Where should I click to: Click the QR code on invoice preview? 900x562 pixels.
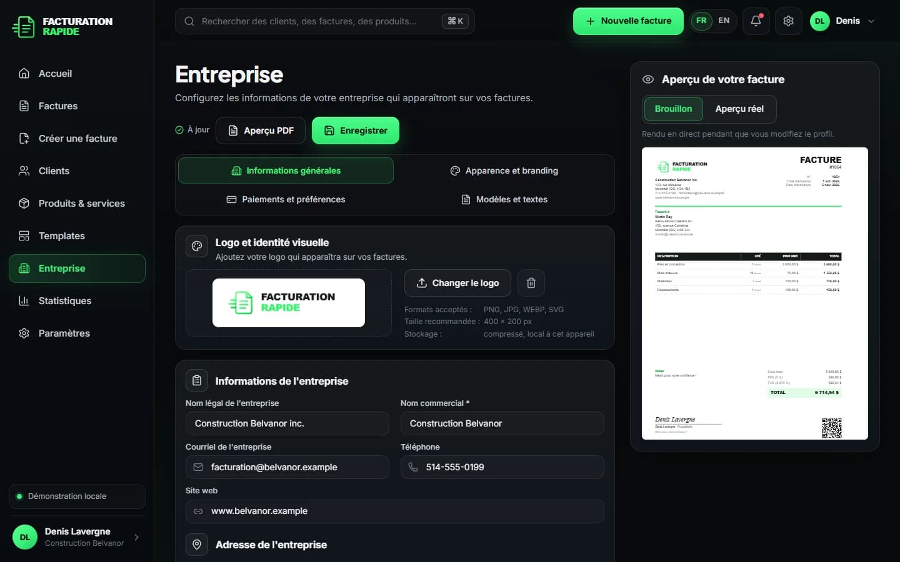point(832,428)
